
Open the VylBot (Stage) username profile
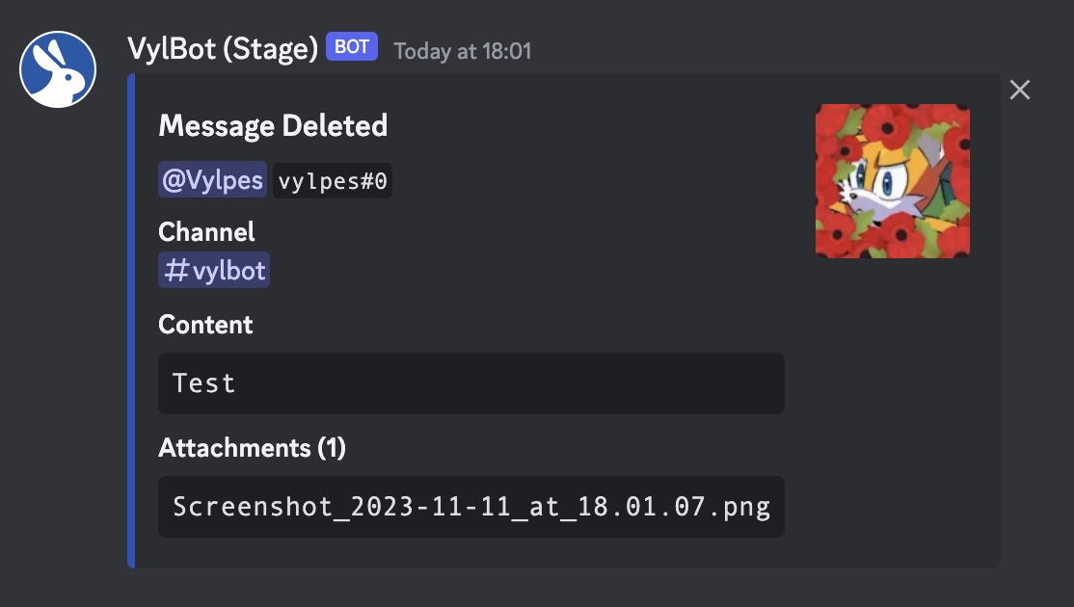tap(223, 48)
